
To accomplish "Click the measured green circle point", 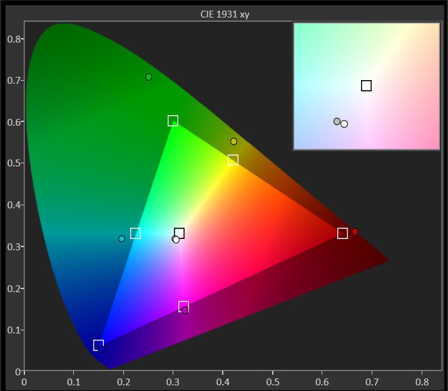I will [148, 77].
